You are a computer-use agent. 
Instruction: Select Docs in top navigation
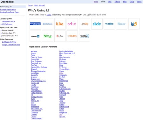(103, 2)
